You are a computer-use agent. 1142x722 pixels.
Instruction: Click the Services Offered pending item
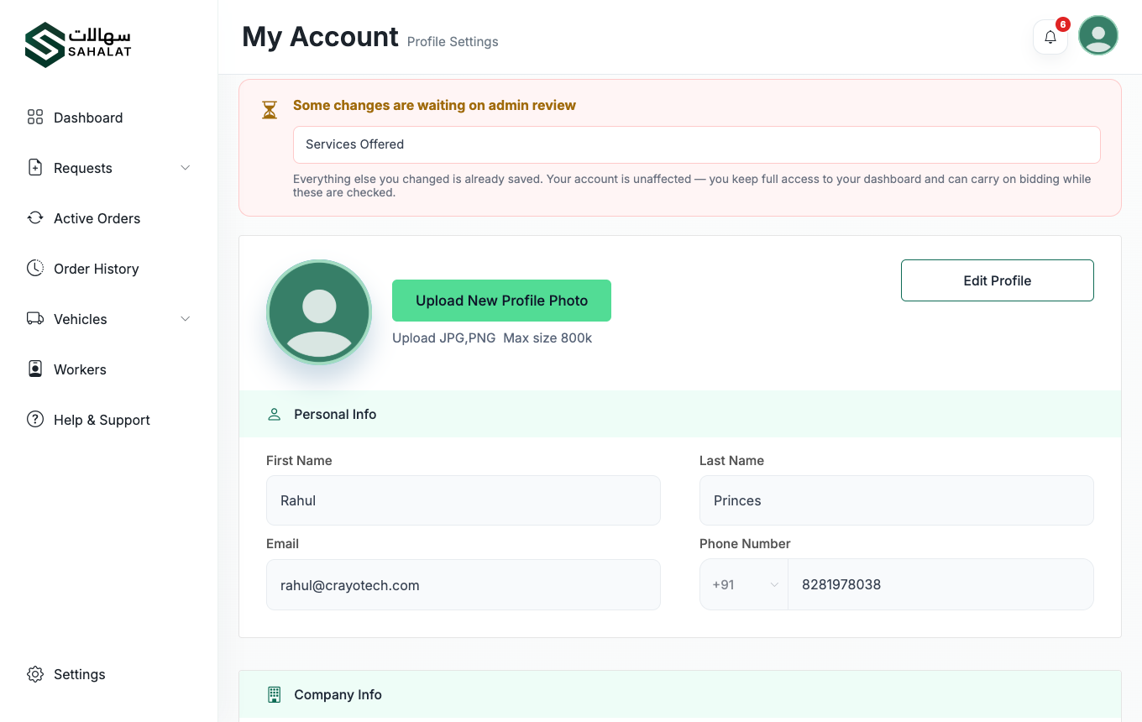[697, 144]
